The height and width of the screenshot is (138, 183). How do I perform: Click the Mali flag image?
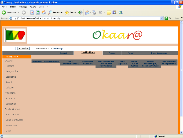15,35
